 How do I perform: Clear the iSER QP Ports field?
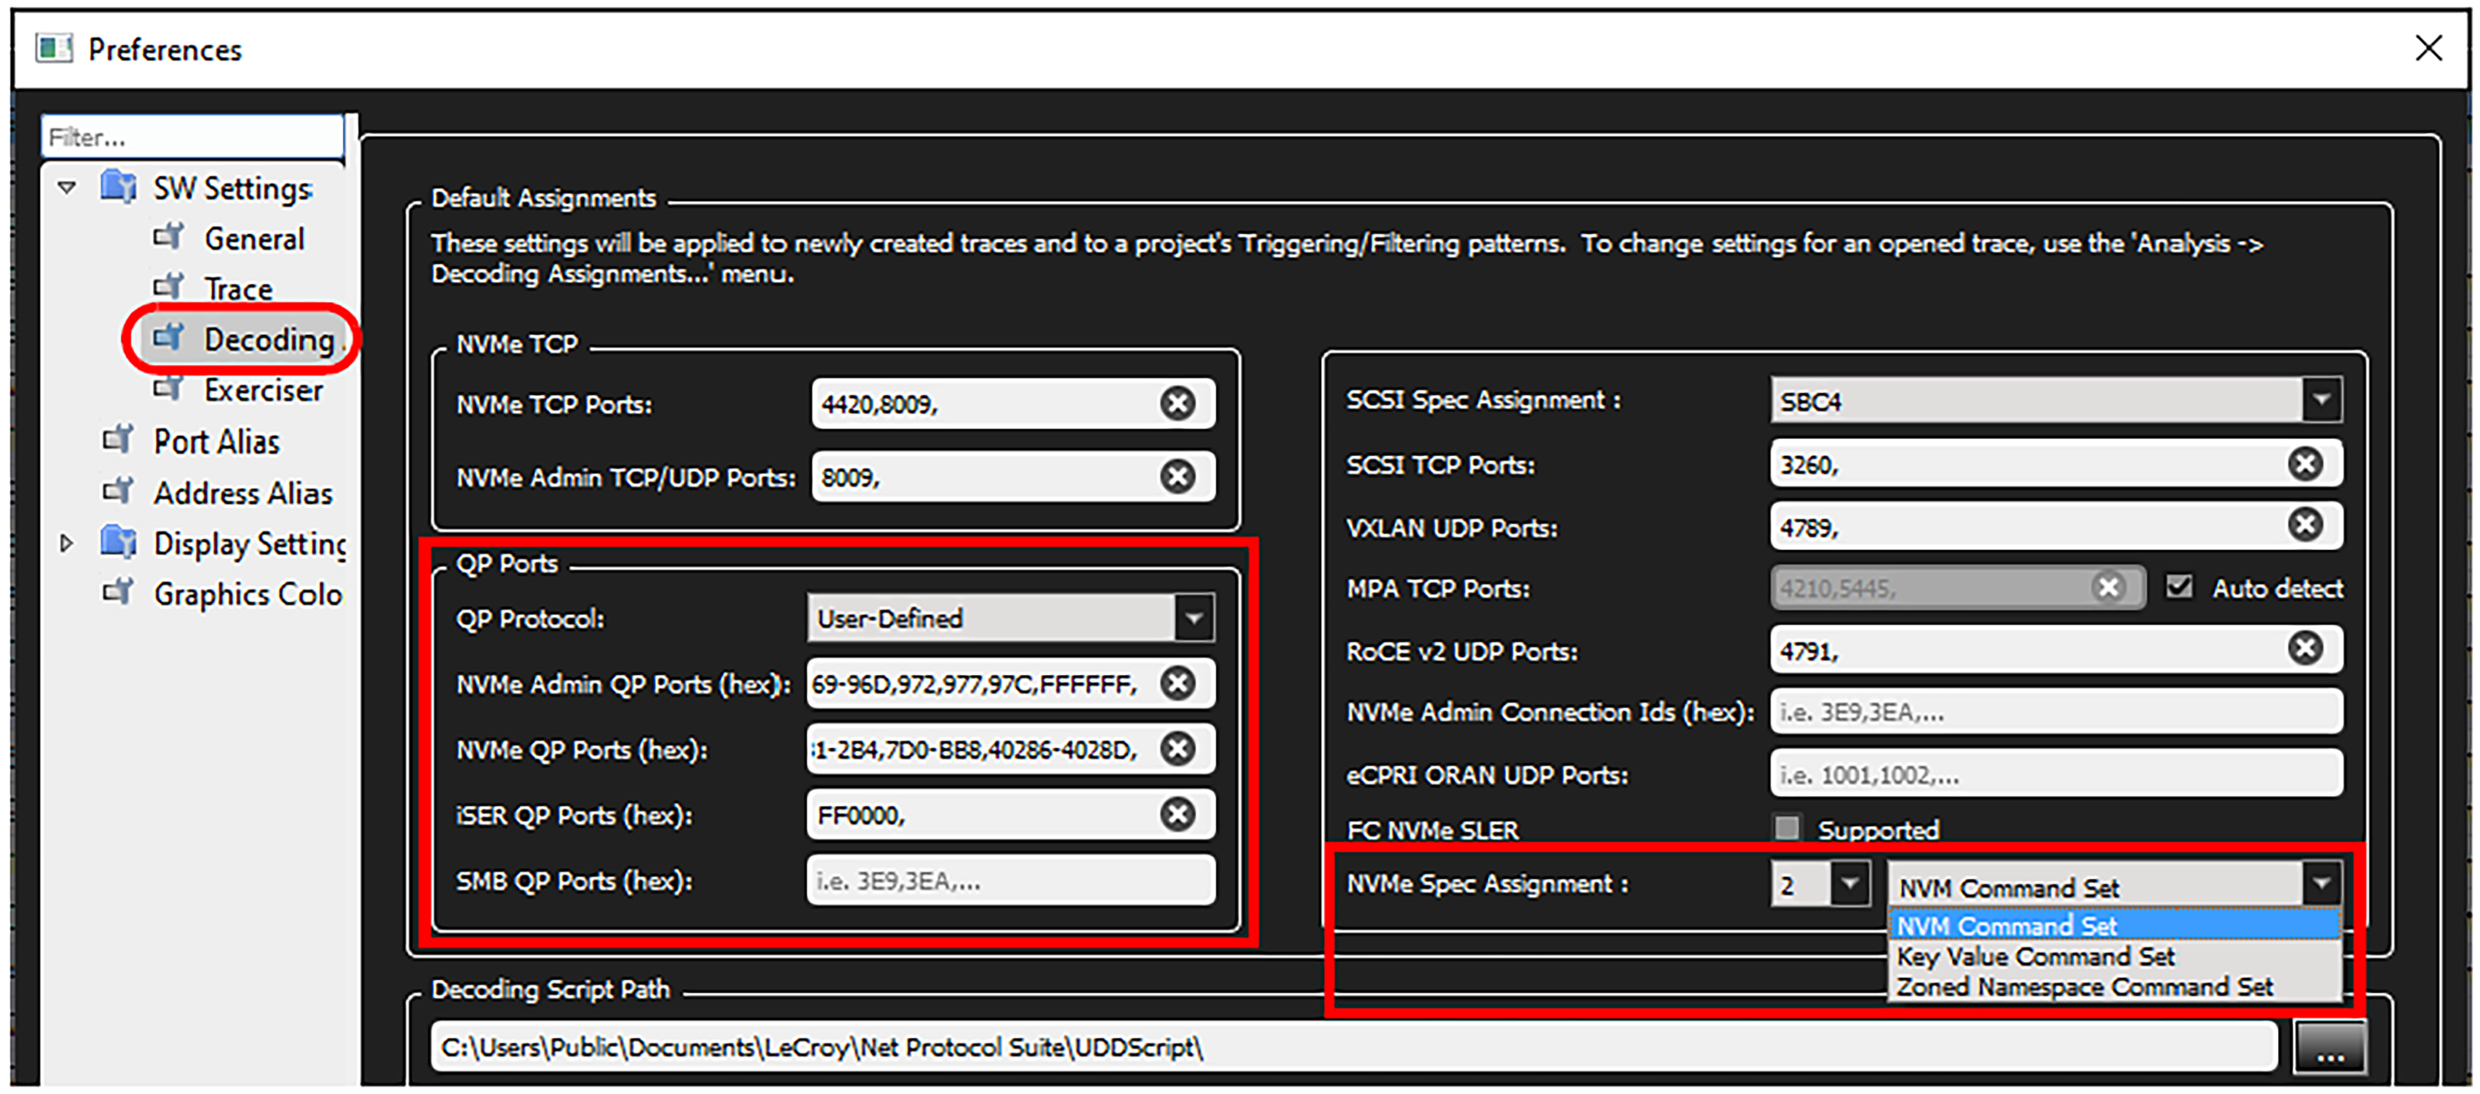[x=1176, y=814]
